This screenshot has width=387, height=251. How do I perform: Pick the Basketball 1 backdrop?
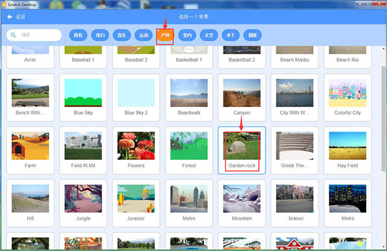(x=189, y=57)
